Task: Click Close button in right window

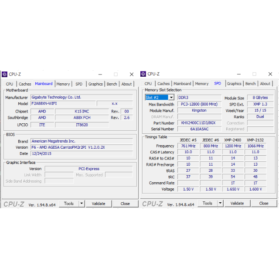Action: pyautogui.click(x=264, y=204)
